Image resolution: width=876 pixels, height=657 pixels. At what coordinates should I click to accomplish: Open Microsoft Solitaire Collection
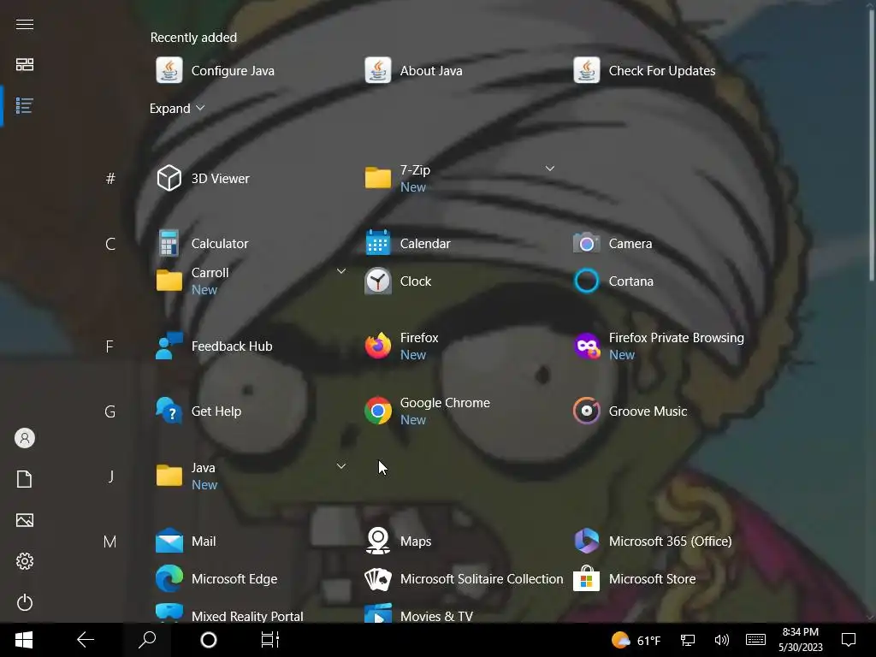coord(465,579)
